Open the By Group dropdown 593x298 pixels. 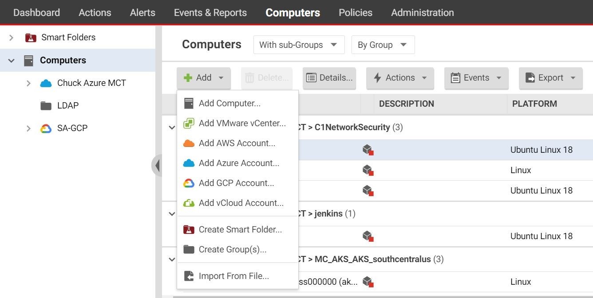(383, 45)
